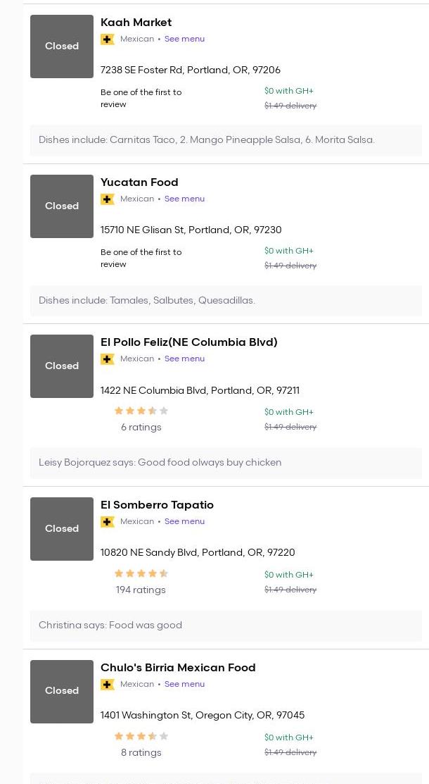Select El Pollo Feliz(NE Columbia Blvd) title
The image size is (429, 784).
tap(188, 342)
